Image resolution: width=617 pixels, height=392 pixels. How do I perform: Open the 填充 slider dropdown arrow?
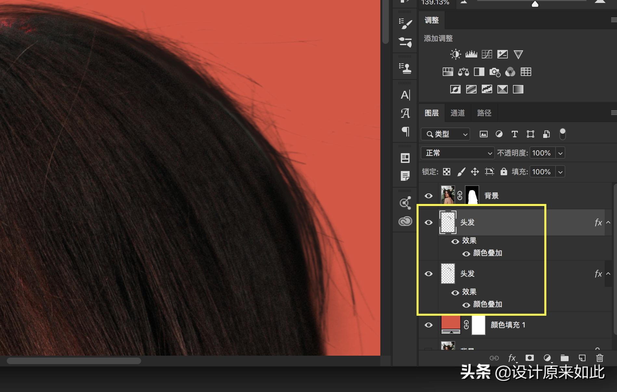[x=560, y=172]
